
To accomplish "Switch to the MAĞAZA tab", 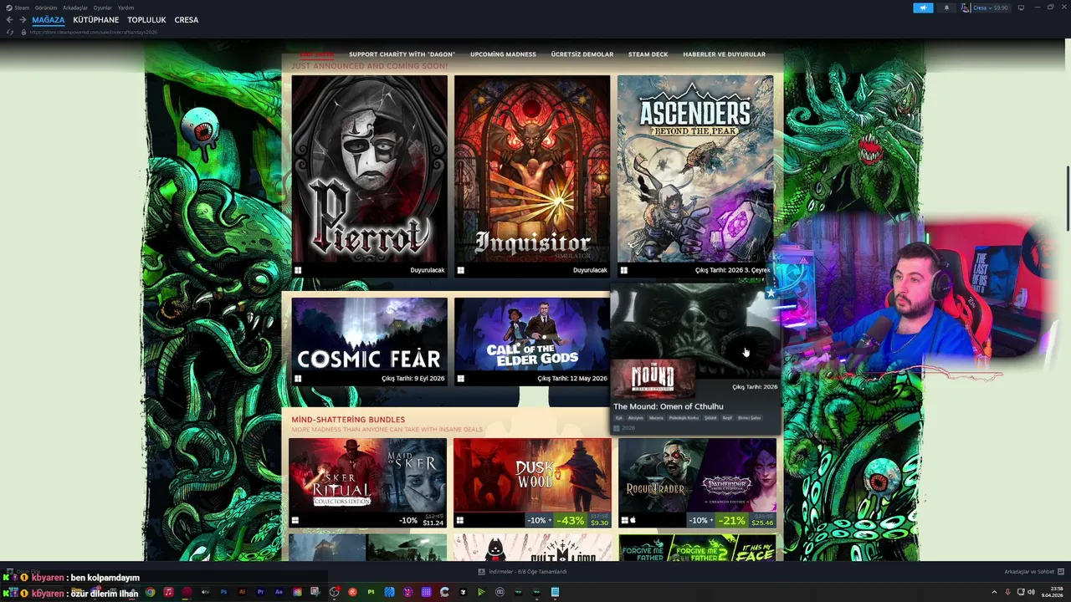I will [49, 20].
